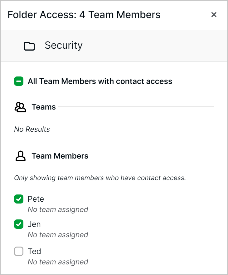This screenshot has height=275, width=228.
Task: Click the Security folder name
Action: (64, 45)
